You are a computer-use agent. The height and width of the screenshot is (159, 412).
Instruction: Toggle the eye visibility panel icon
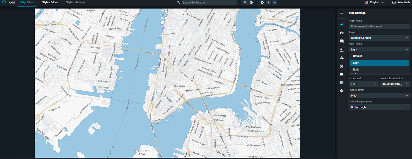(342, 33)
